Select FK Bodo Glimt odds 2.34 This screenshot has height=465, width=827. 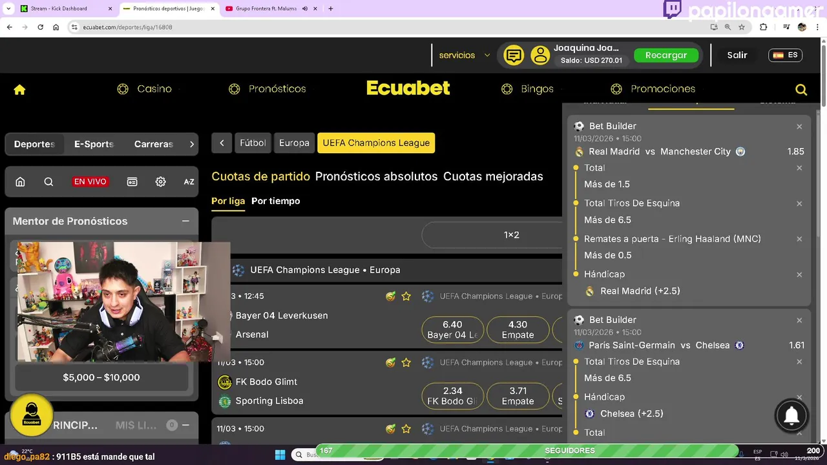click(452, 396)
